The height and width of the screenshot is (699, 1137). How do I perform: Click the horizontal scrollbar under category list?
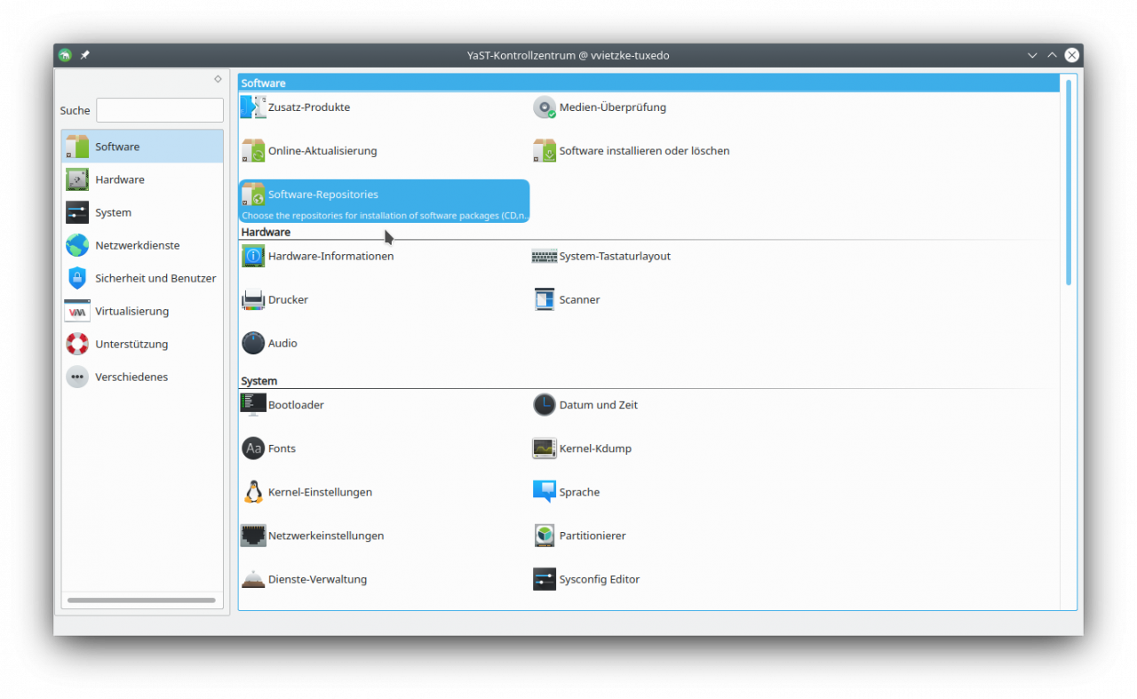141,600
